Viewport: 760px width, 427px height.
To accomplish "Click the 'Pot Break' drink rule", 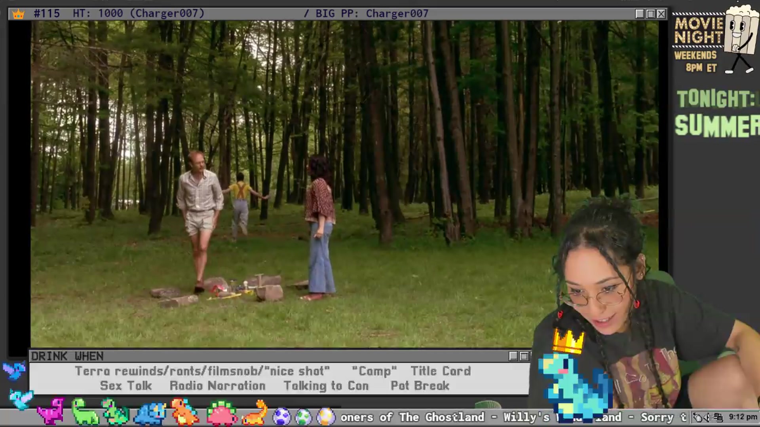I will (420, 385).
